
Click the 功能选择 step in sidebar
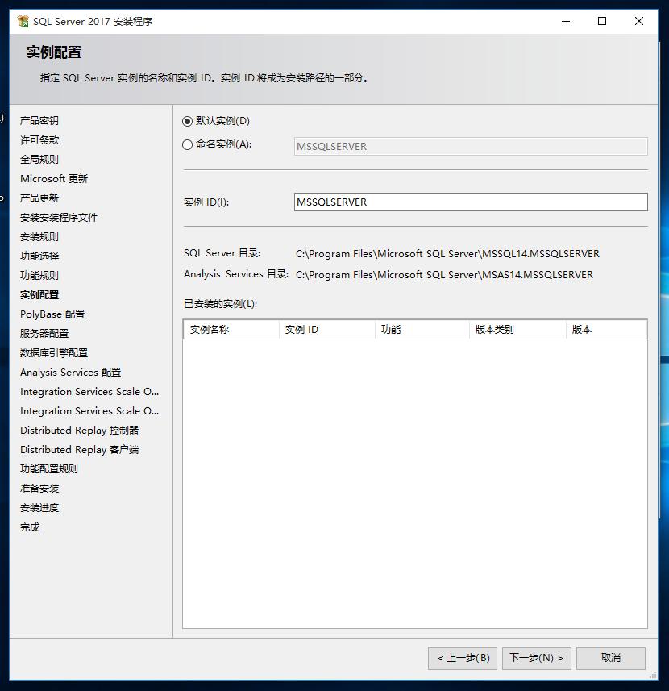[x=39, y=256]
